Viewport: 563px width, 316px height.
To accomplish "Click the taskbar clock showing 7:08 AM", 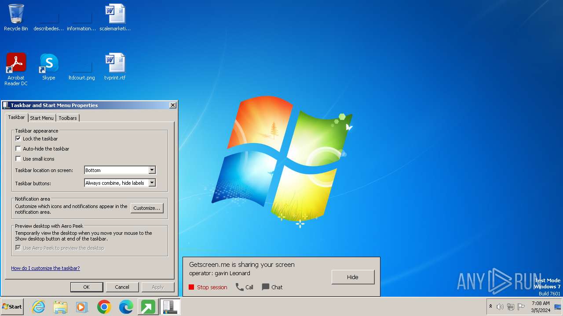I will point(541,307).
